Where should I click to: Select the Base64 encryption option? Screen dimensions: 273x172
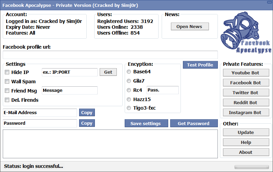129,72
